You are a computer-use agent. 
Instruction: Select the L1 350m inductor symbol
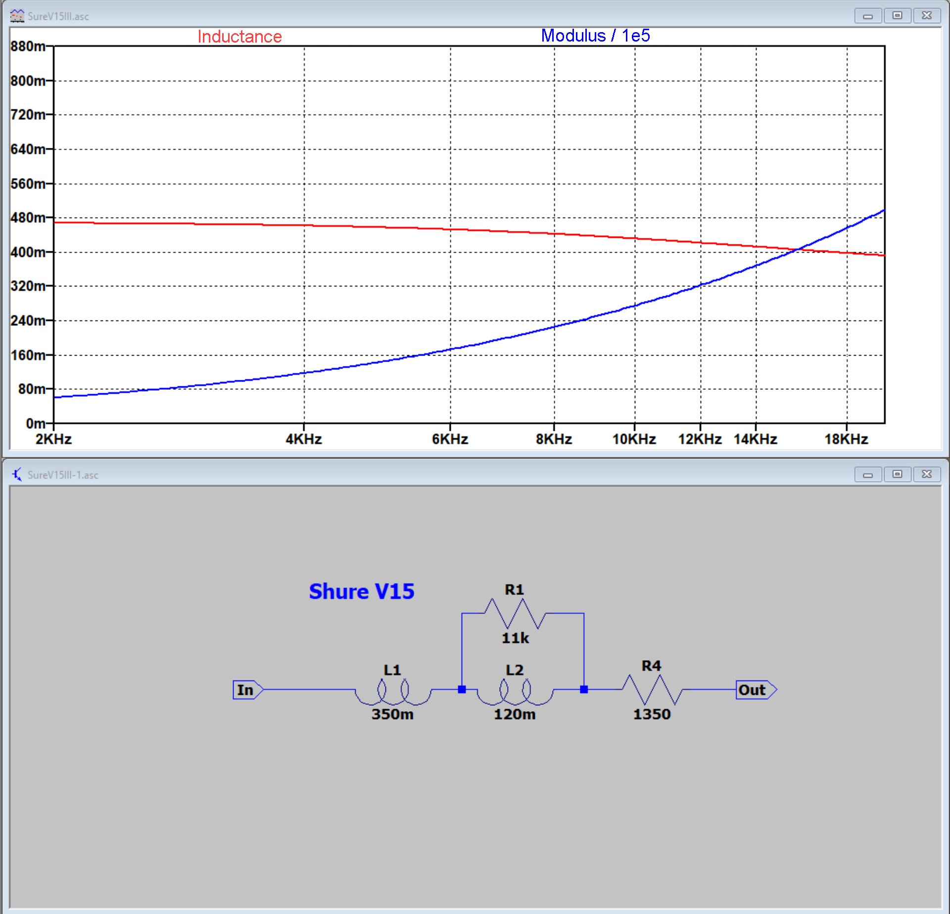(x=393, y=692)
